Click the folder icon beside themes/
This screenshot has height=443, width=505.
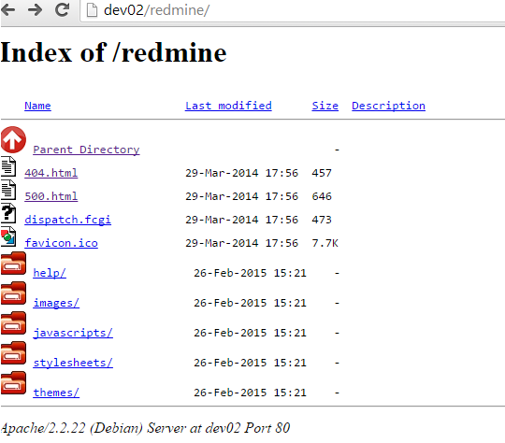13,383
